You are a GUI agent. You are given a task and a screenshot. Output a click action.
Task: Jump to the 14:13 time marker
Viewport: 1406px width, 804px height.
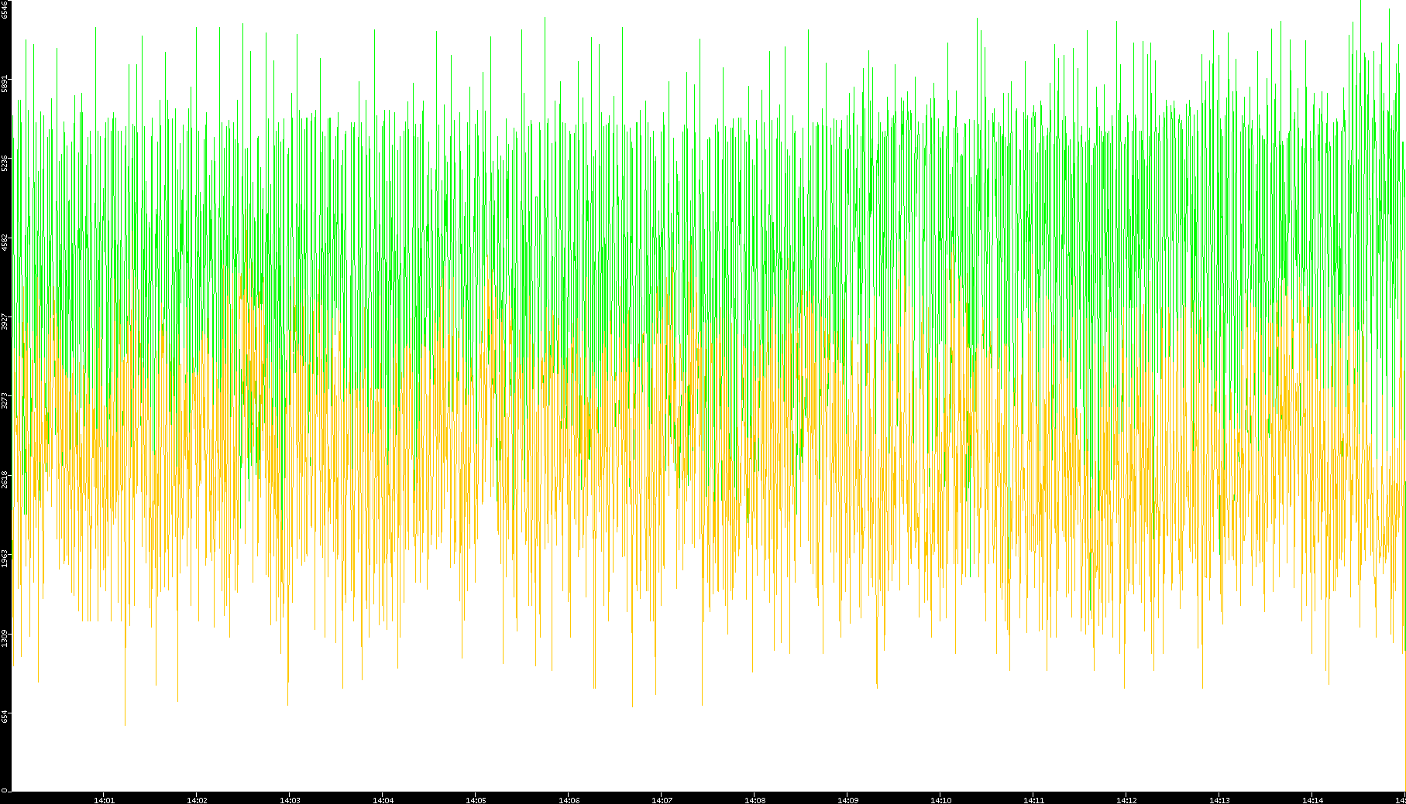click(x=1219, y=799)
